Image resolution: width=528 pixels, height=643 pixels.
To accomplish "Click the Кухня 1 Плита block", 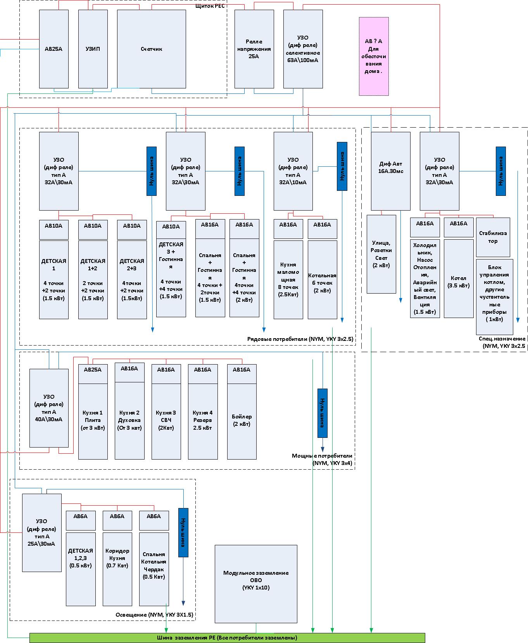I will (93, 422).
